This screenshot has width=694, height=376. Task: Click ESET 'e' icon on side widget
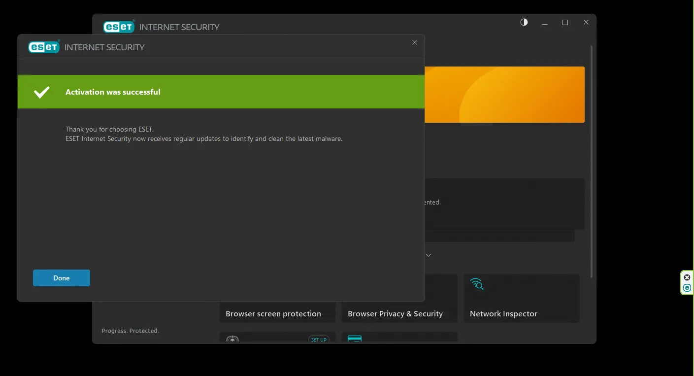pyautogui.click(x=687, y=288)
